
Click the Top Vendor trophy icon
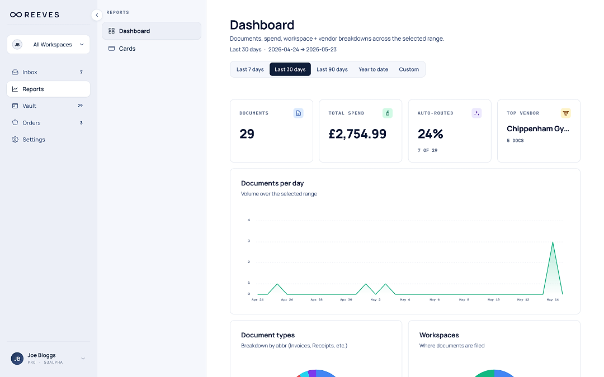pos(565,113)
